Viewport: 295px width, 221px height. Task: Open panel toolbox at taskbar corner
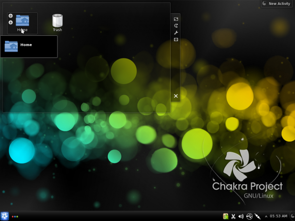[293, 216]
